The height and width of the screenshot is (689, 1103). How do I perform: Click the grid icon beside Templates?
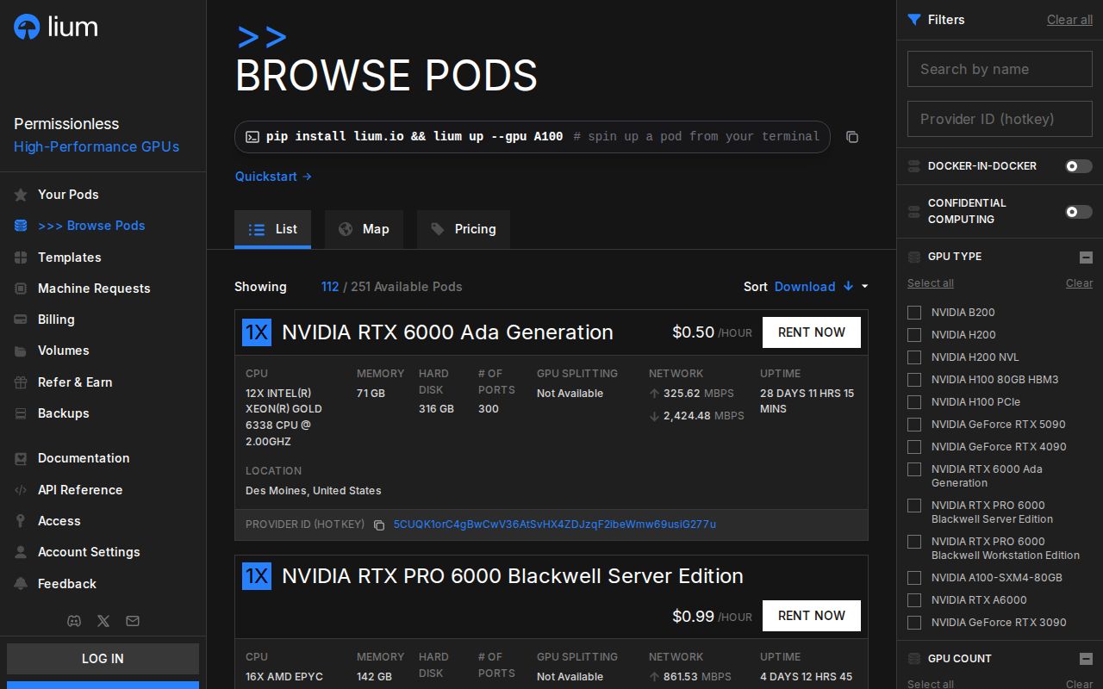tap(21, 258)
